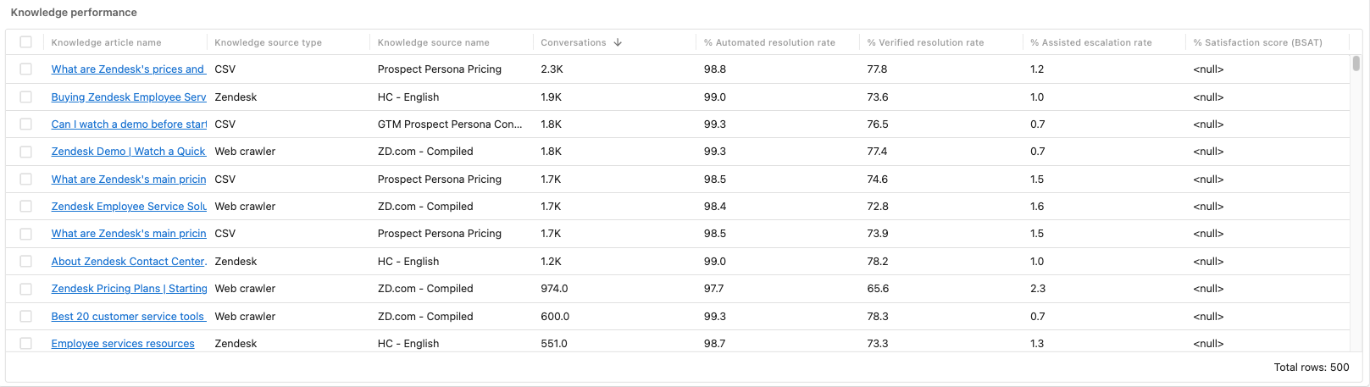1370x387 pixels.
Task: Sort by % Assisted escalation rate column
Action: click(1090, 42)
